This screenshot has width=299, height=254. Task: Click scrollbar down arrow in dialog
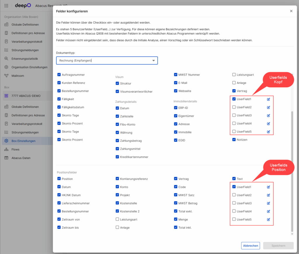pyautogui.click(x=292, y=234)
